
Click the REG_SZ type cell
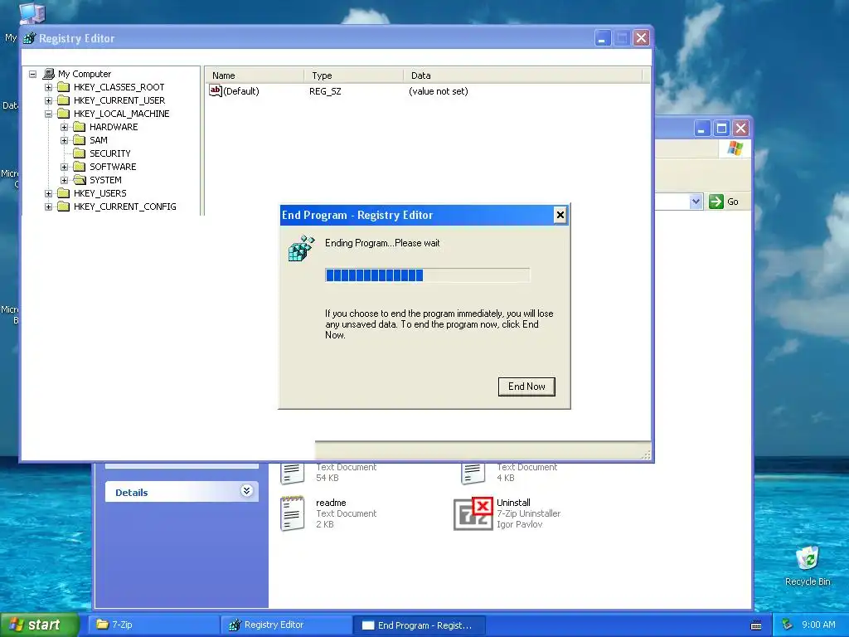click(325, 91)
